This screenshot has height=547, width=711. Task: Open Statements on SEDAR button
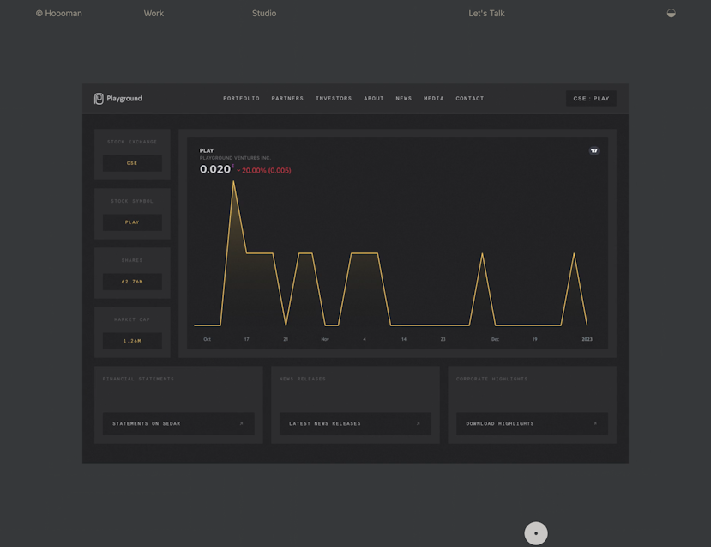tap(178, 424)
